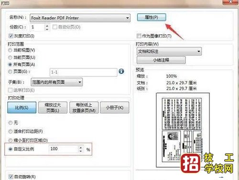Viewport: 239px width, 180px height.
Task: Click the 小结注释 summarize comments button
Action: (x=161, y=60)
